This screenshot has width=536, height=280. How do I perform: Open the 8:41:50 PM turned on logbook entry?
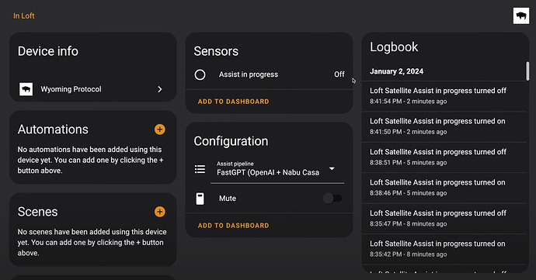point(444,126)
